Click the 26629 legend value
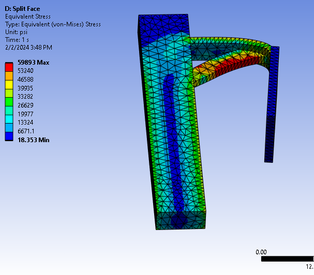 tap(25, 105)
